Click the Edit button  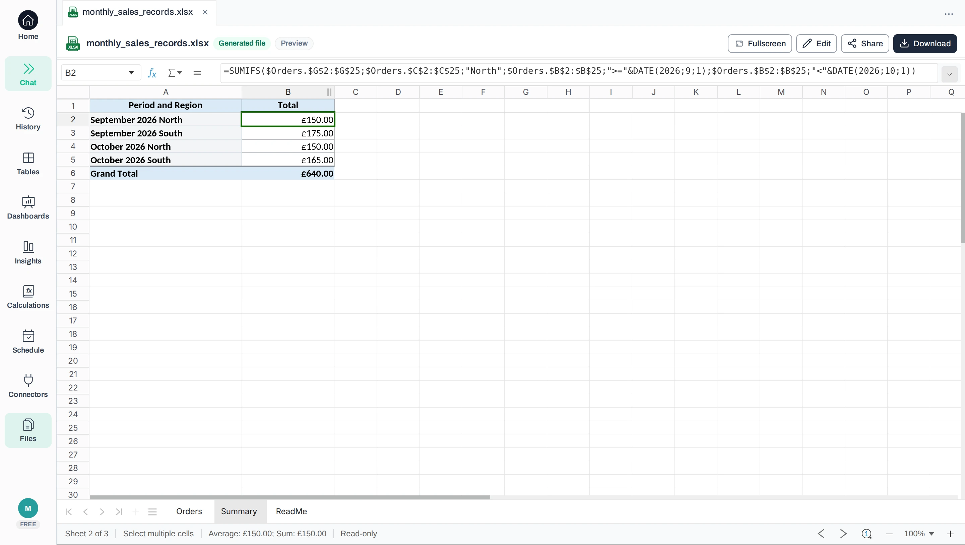pyautogui.click(x=816, y=44)
